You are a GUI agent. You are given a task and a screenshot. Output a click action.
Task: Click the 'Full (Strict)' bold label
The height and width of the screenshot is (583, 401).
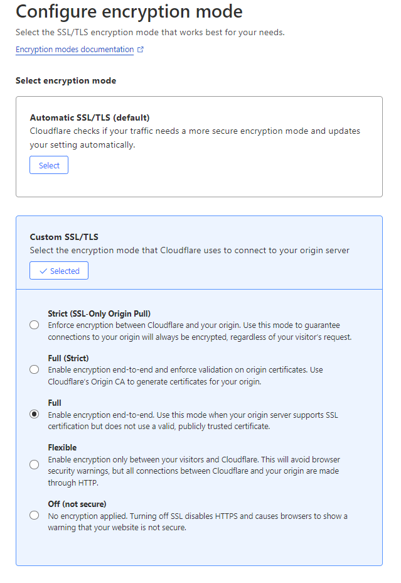pos(68,359)
